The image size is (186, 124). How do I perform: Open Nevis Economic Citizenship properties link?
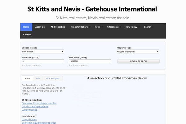tap(39, 123)
